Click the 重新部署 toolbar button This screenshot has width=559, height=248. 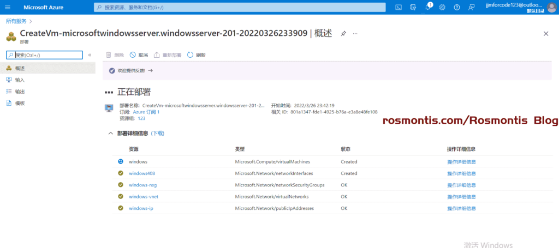[x=168, y=55]
